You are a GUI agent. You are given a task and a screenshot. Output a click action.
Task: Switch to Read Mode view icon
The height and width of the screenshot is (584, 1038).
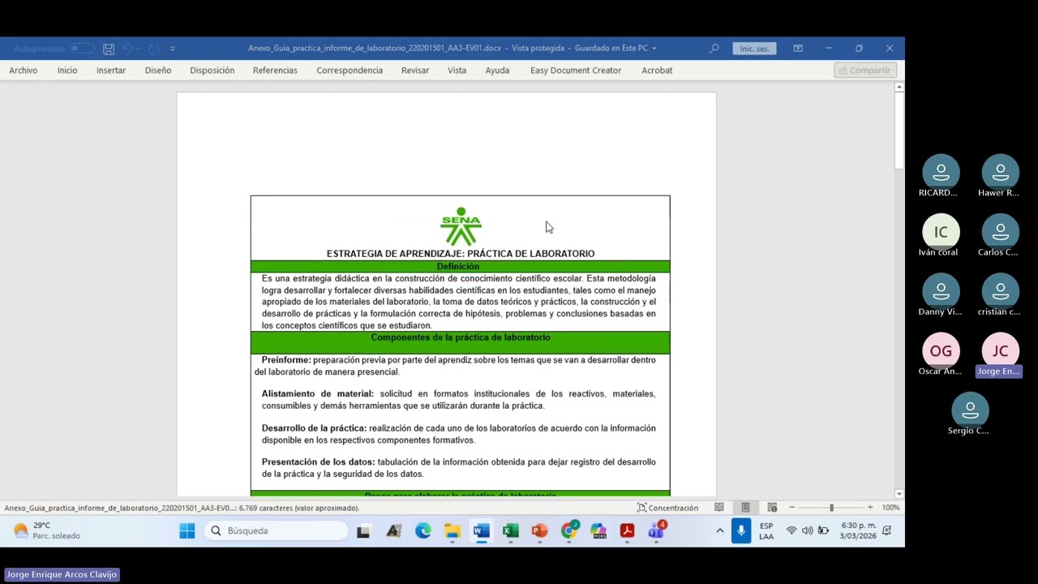tap(719, 508)
